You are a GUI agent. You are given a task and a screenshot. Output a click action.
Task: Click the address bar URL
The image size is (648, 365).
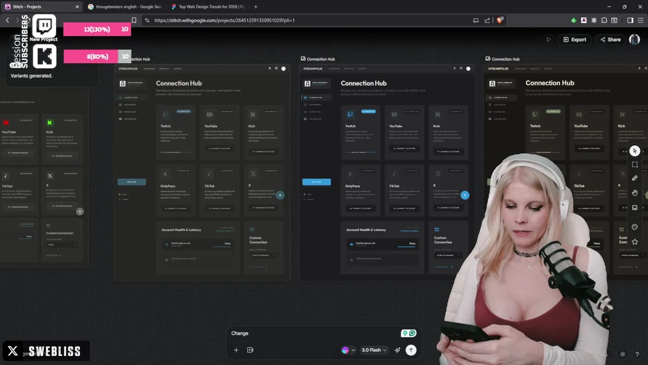pos(224,20)
